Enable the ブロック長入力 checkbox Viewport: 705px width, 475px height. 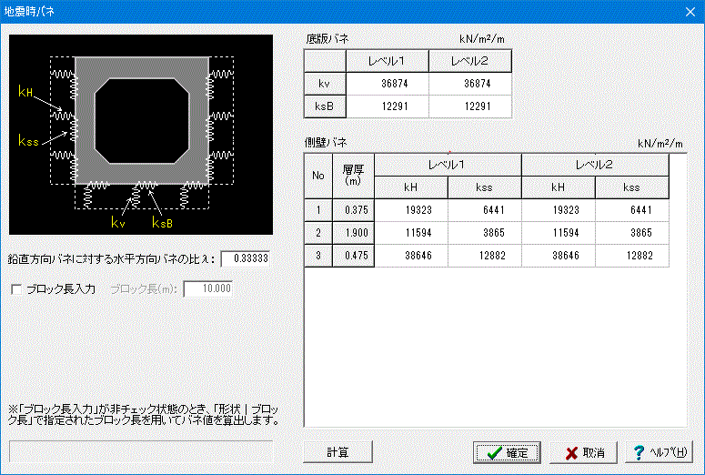[x=16, y=289]
